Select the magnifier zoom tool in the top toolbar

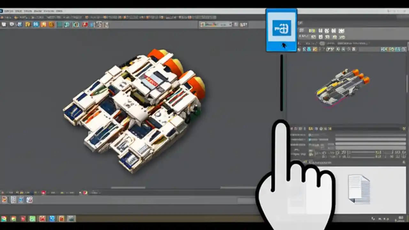coord(67,25)
